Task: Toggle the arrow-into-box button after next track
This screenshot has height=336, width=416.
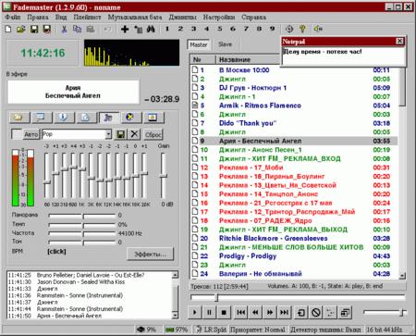Action: 301,313
